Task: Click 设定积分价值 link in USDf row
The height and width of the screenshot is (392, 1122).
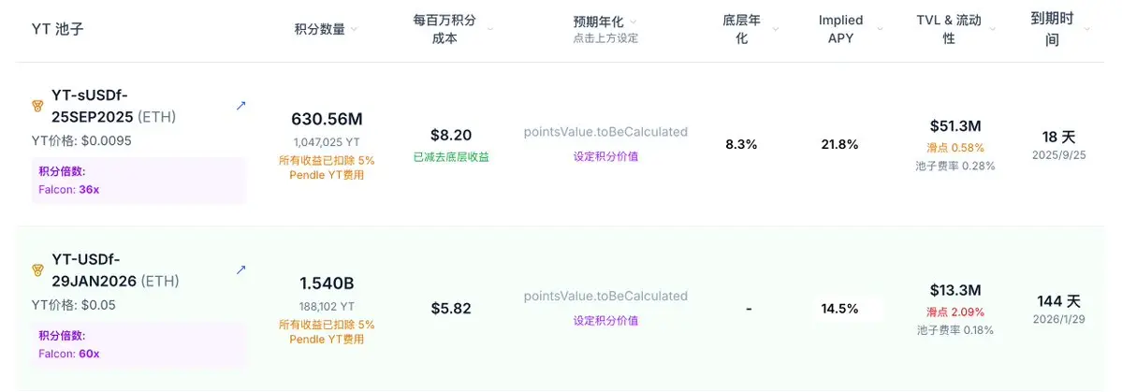Action: 605,321
